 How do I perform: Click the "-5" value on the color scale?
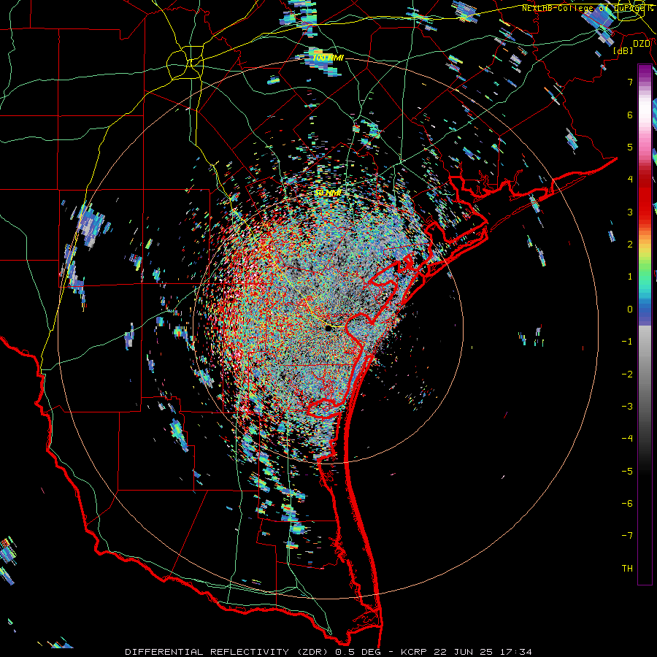click(627, 472)
